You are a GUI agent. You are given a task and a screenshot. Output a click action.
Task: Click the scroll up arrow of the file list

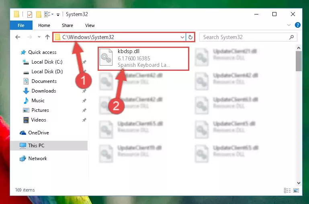pyautogui.click(x=299, y=48)
